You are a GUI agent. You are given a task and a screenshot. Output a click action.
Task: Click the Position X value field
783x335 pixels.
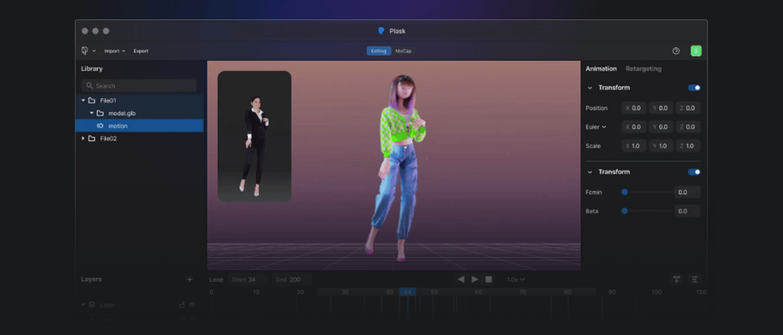click(x=635, y=108)
